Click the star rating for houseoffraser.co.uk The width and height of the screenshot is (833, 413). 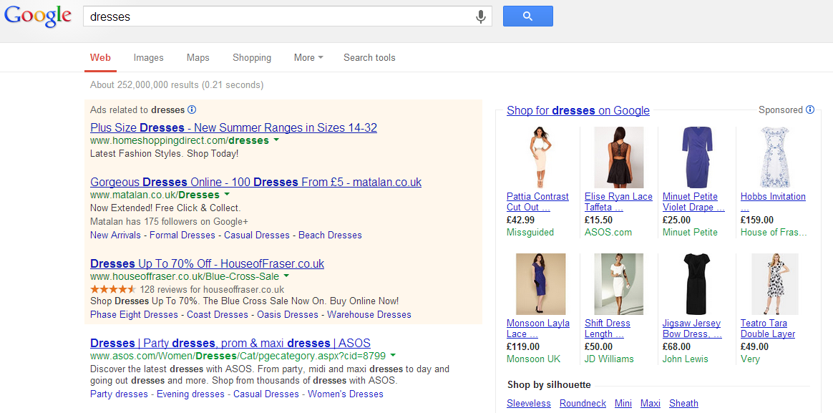click(113, 289)
